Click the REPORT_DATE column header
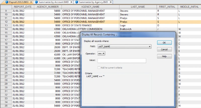 pos(23,7)
